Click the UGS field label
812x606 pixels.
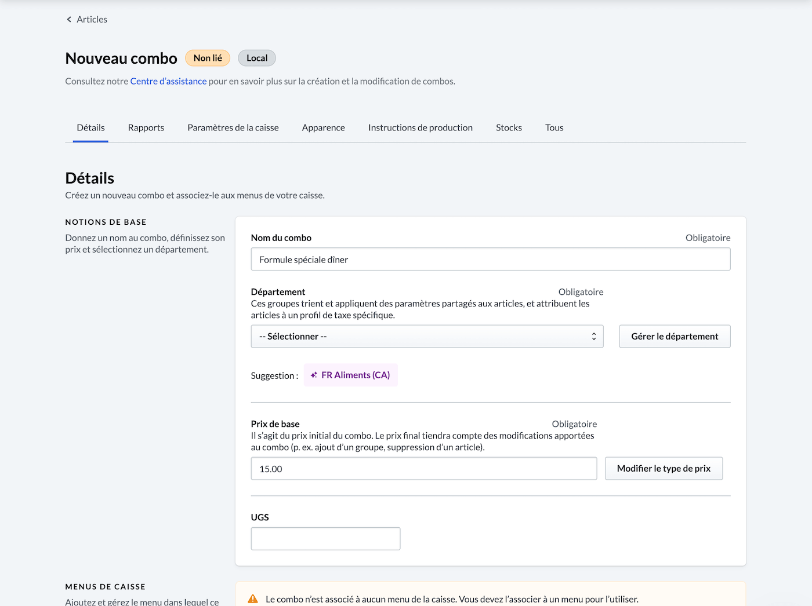click(x=260, y=517)
